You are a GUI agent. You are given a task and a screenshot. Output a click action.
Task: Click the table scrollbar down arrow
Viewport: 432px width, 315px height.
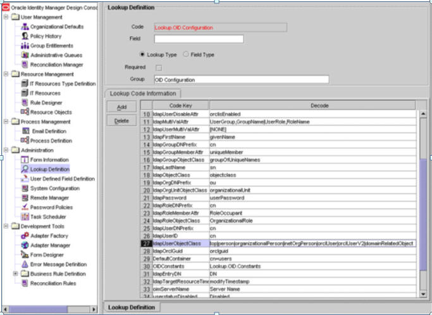[x=423, y=294]
